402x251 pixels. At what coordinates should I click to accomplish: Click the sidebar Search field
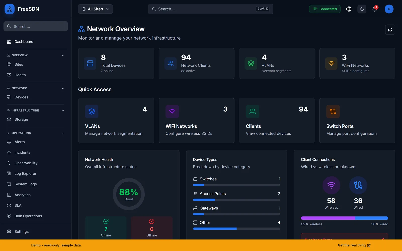click(x=35, y=26)
